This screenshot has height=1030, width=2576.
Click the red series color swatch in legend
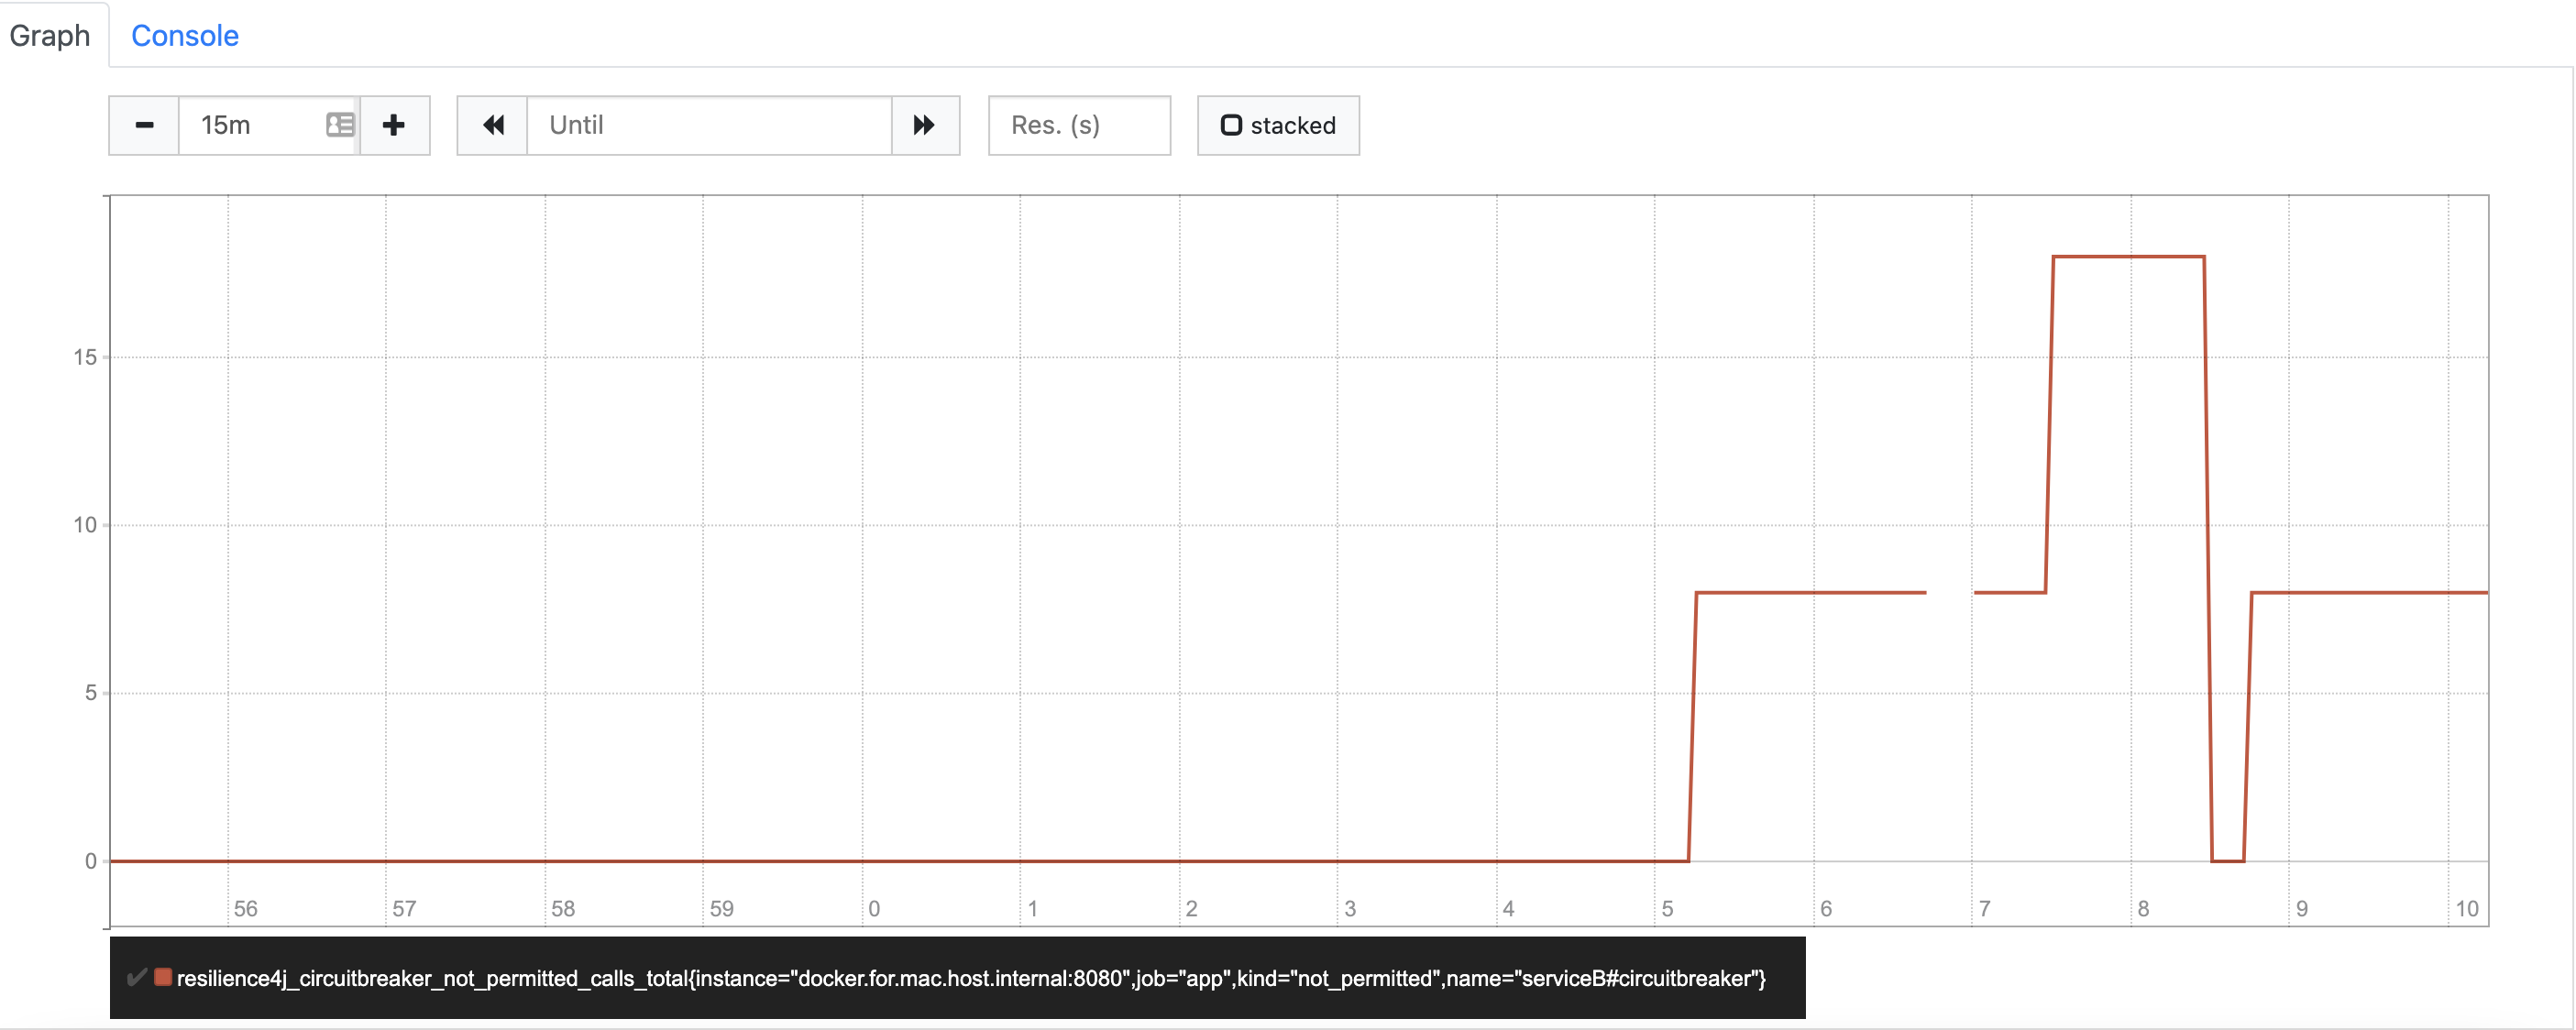[x=162, y=977]
